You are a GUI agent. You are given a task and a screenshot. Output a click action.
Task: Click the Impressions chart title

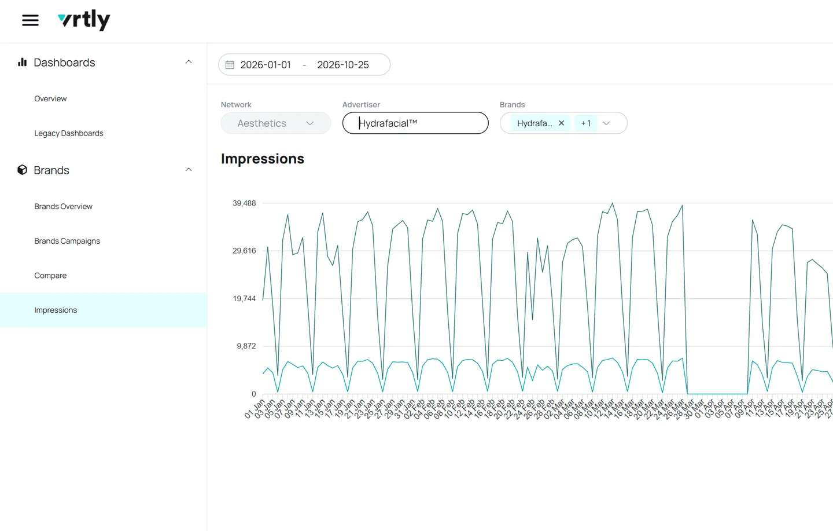click(263, 159)
